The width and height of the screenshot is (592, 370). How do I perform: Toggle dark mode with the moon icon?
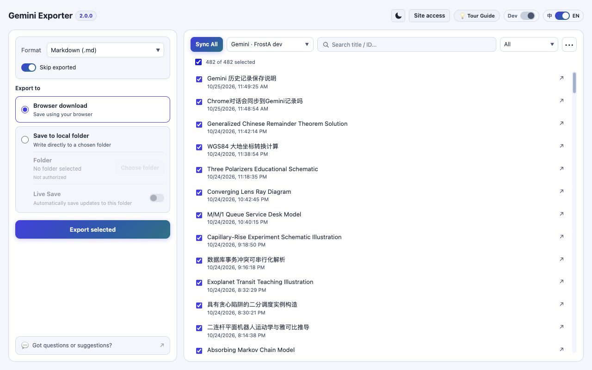pyautogui.click(x=398, y=16)
